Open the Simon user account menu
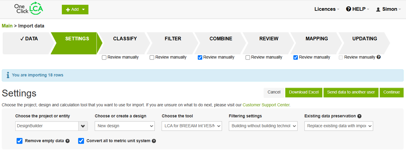 tap(388, 9)
